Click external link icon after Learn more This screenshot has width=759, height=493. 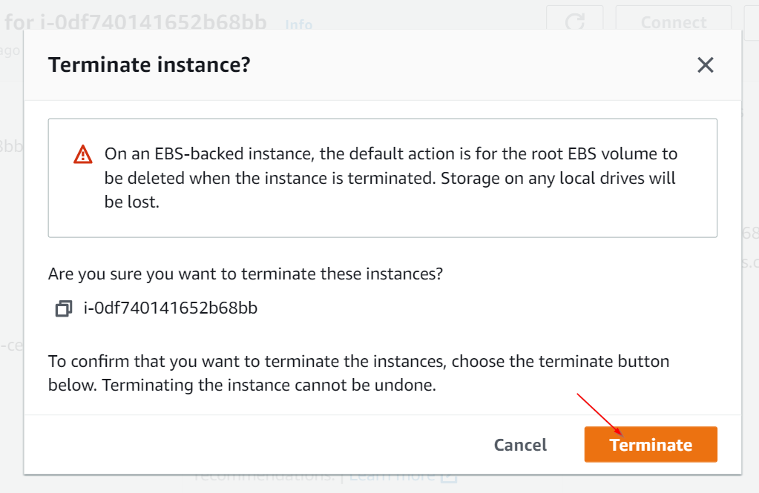coord(449,478)
